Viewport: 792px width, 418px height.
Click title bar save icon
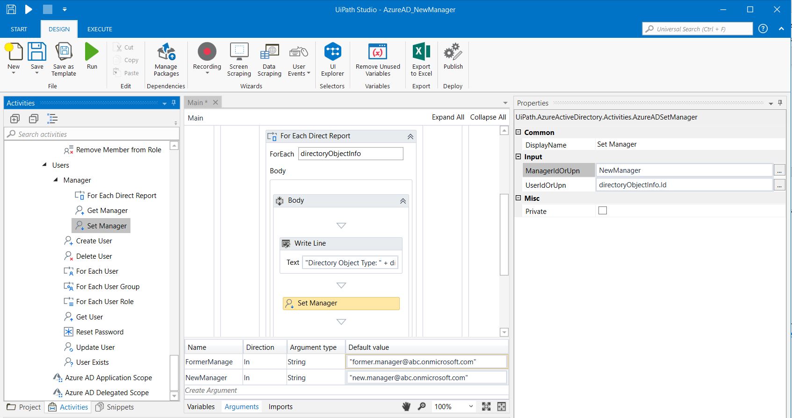point(11,9)
